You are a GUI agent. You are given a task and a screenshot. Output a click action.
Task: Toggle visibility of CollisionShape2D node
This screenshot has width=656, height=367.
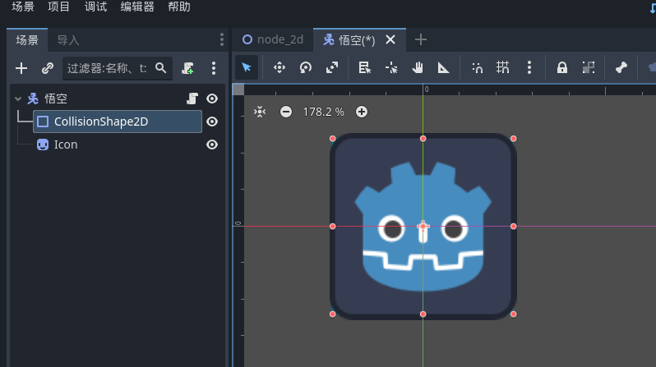[212, 122]
